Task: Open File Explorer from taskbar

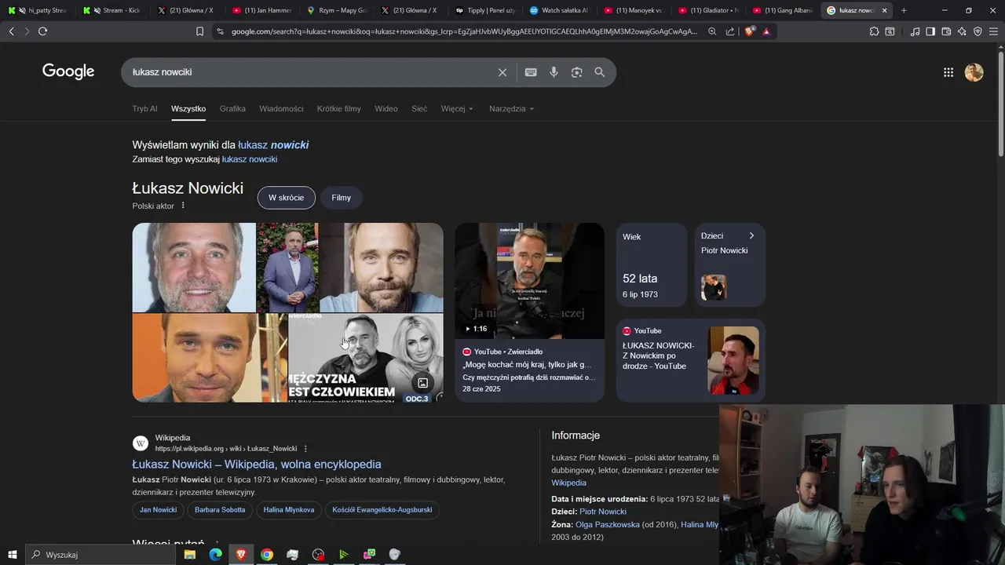Action: click(190, 555)
